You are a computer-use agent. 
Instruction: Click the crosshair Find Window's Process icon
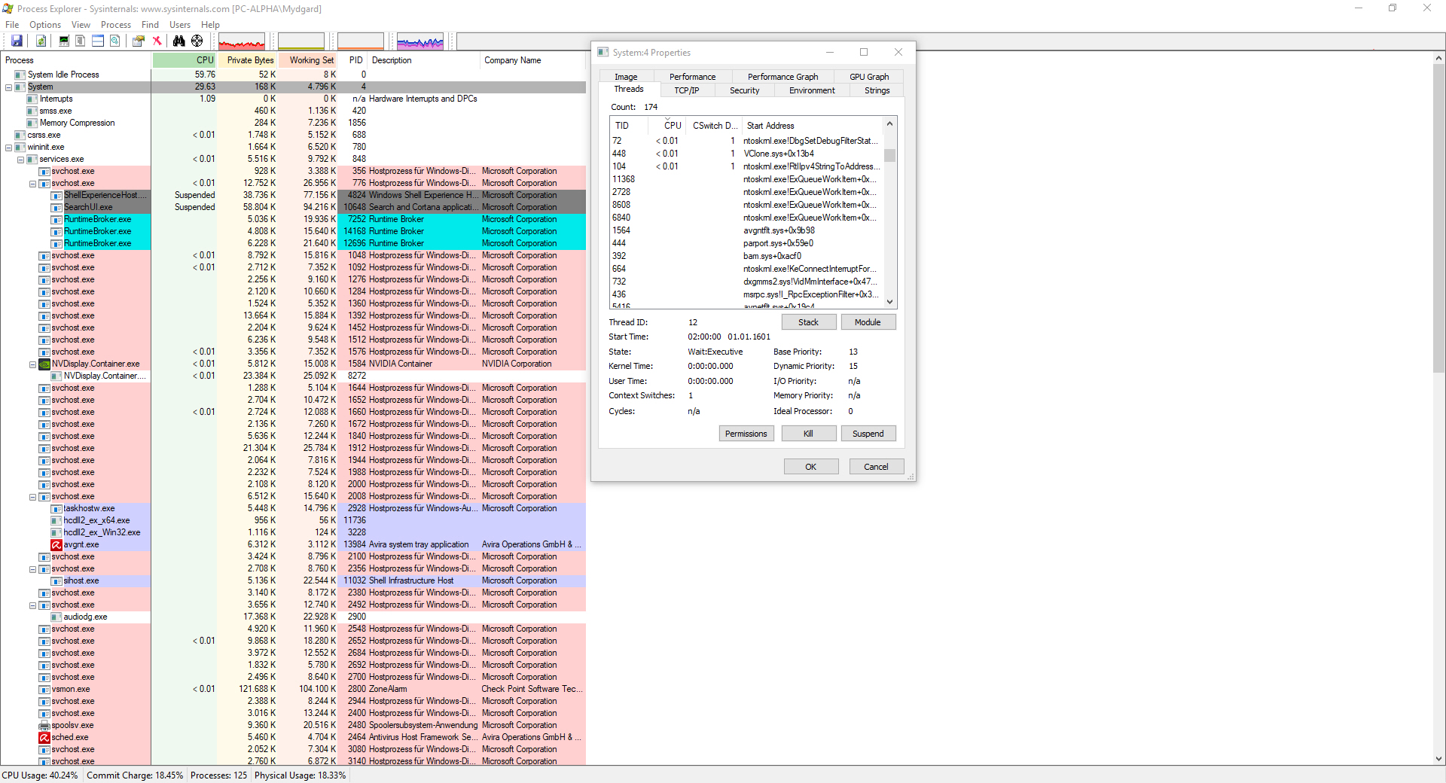[x=197, y=41]
